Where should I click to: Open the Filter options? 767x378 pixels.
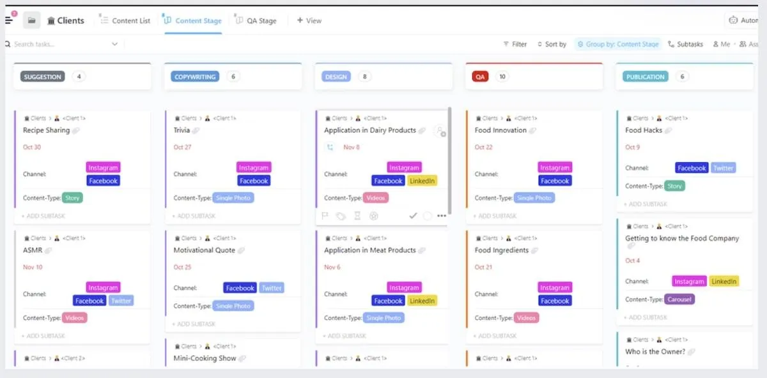click(x=515, y=44)
